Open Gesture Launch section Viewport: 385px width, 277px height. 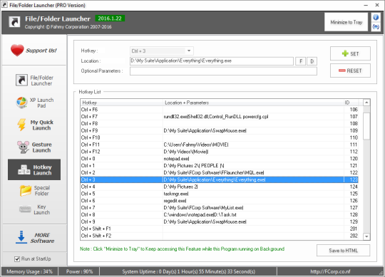click(34, 147)
